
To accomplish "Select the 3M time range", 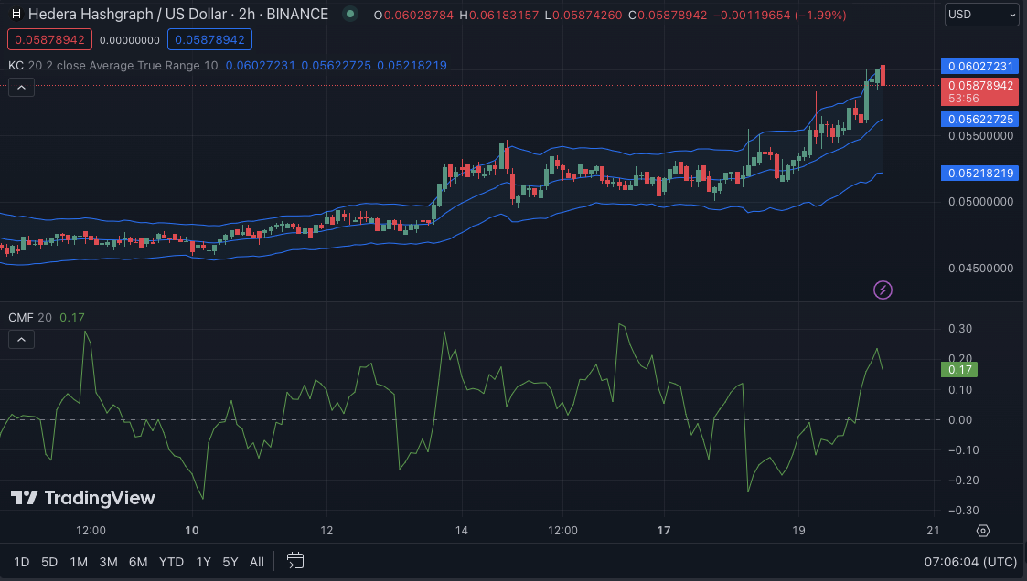I will (x=108, y=562).
